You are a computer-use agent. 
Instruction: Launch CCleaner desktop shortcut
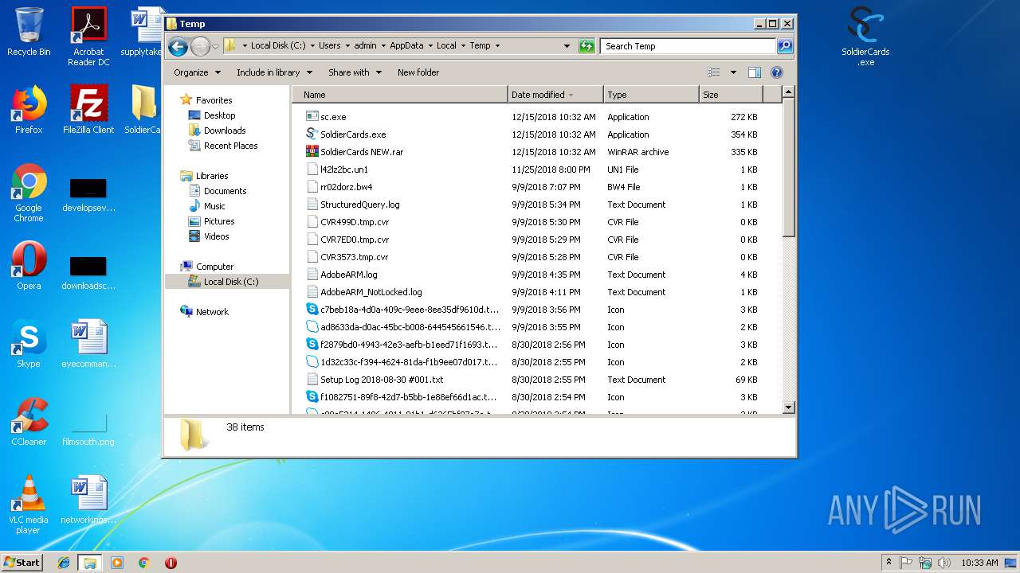click(29, 422)
